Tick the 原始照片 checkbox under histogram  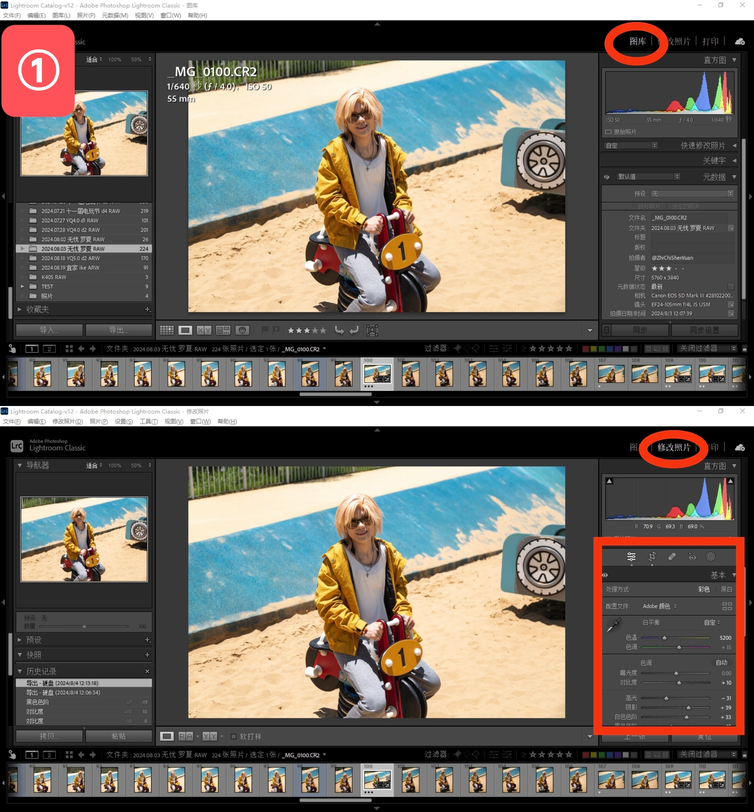(x=608, y=132)
